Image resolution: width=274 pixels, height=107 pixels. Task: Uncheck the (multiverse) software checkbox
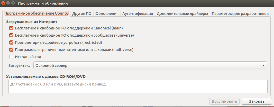click(x=11, y=50)
